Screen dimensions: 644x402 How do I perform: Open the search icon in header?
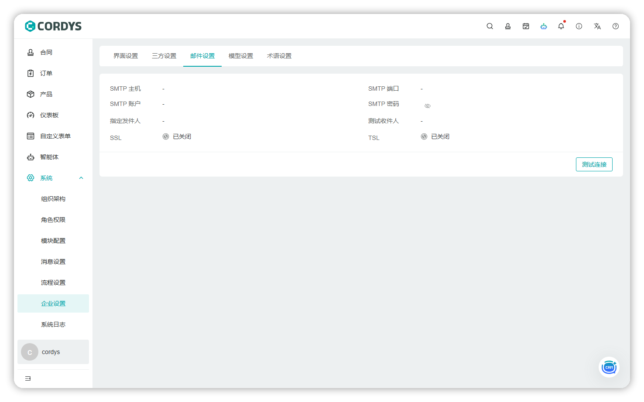[x=490, y=26]
